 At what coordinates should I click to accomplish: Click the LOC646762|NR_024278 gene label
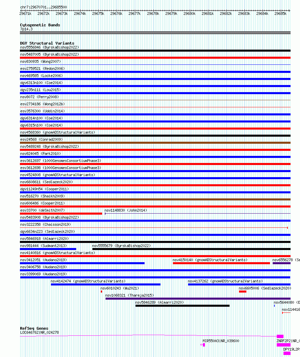tap(39, 332)
